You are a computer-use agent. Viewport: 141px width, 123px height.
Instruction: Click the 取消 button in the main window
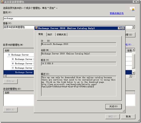(x=128, y=116)
